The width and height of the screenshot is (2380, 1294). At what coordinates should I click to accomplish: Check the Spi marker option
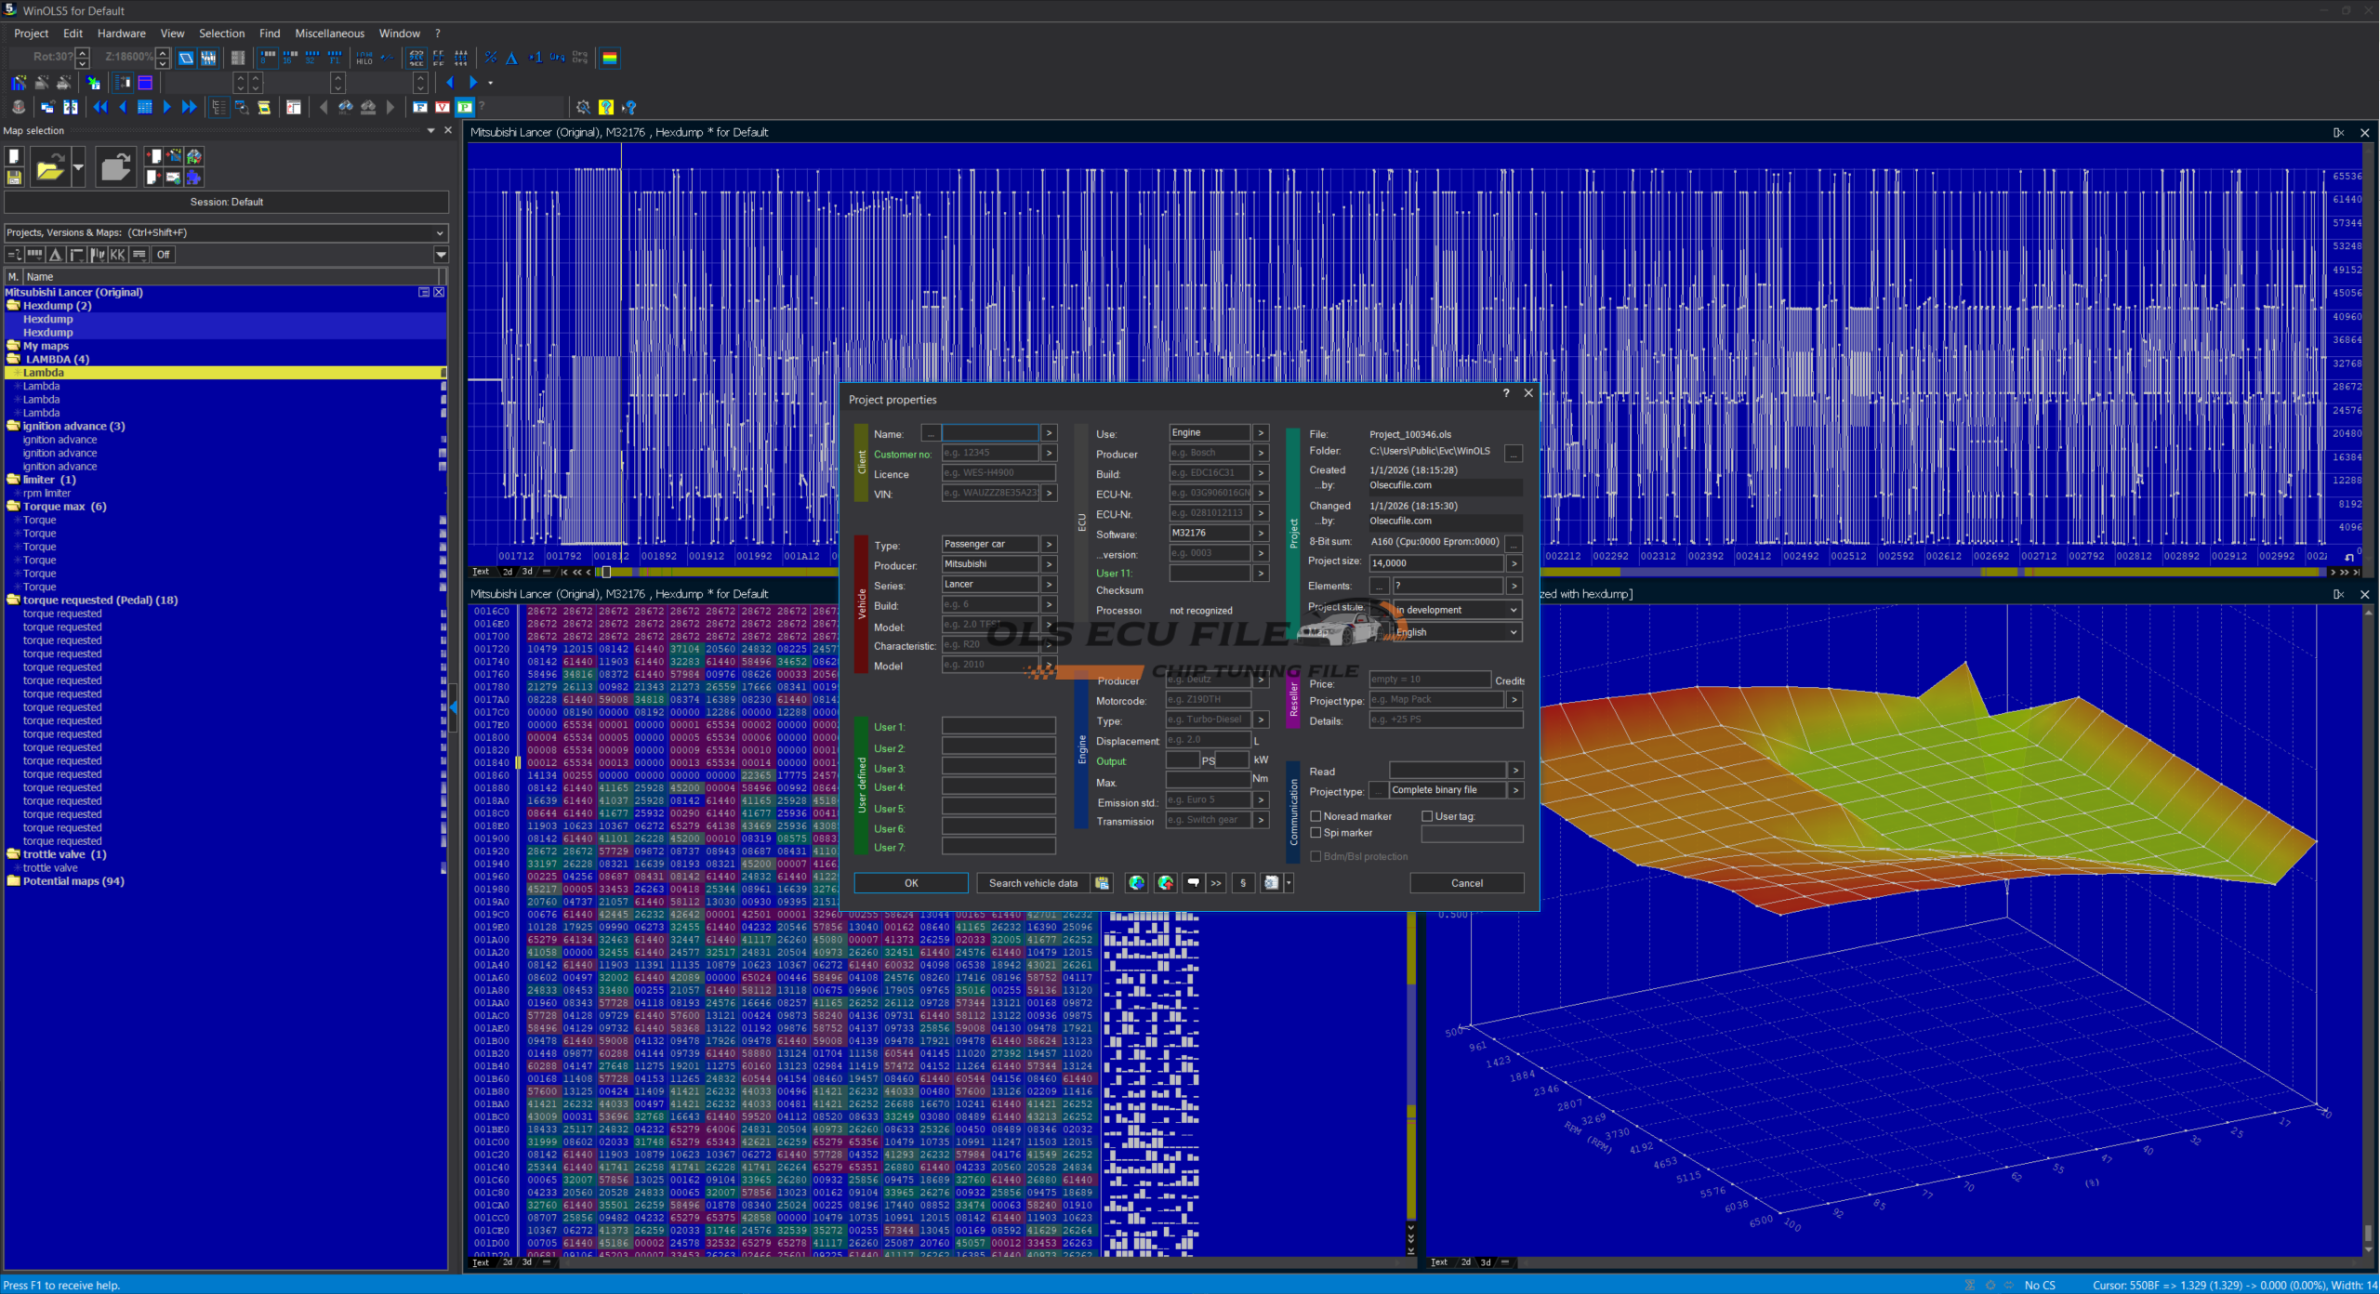click(x=1316, y=833)
